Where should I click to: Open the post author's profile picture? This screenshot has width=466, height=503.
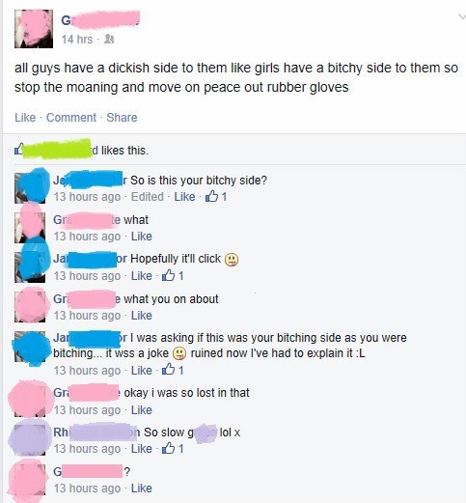click(x=34, y=29)
